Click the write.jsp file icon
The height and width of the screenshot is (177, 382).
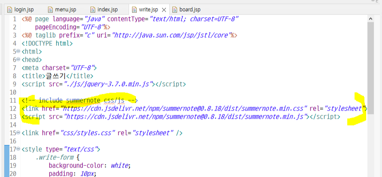[134, 10]
